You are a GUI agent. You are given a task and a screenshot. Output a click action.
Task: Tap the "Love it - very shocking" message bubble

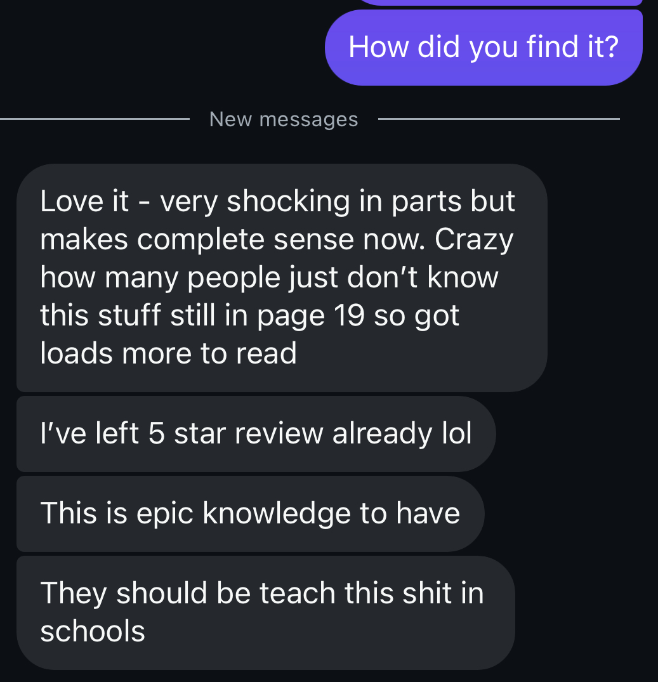[282, 278]
